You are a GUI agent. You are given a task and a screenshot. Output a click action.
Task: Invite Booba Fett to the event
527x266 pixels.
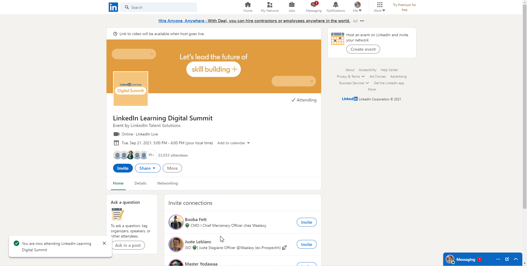click(x=307, y=222)
